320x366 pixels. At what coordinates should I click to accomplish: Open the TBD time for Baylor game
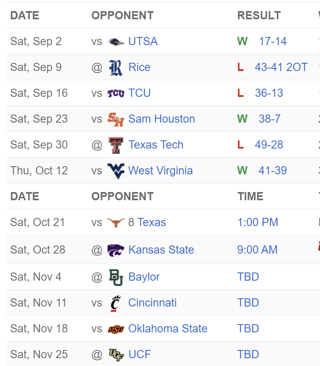pyautogui.click(x=248, y=277)
